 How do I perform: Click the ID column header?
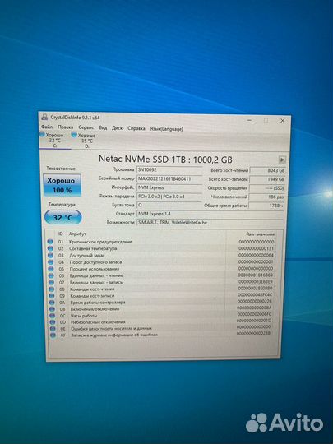(60, 234)
